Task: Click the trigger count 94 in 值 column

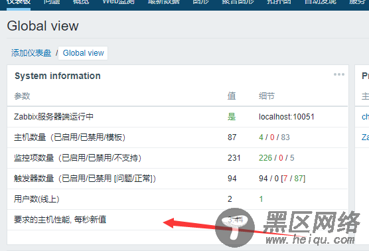Action: 232,179
